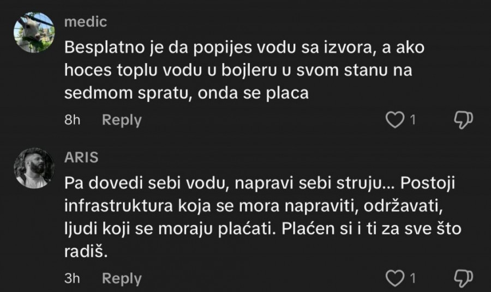Open medic's profile picture
The width and height of the screenshot is (491, 292).
pyautogui.click(x=34, y=32)
